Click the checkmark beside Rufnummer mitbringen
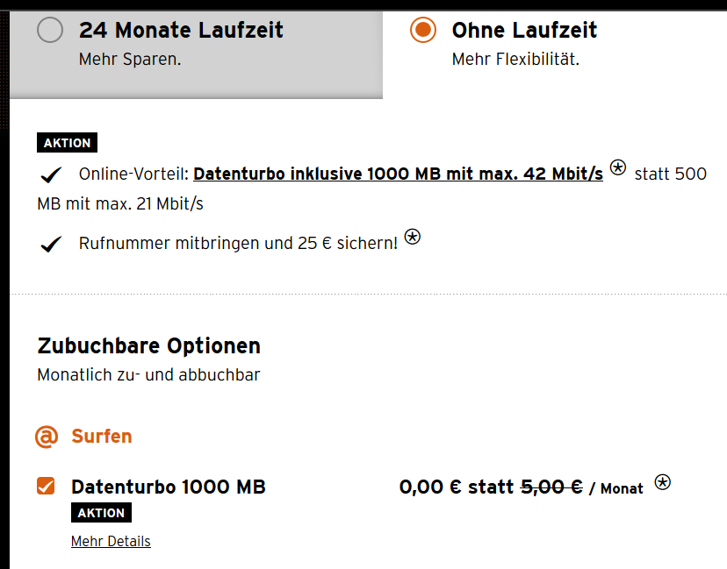The height and width of the screenshot is (569, 727). point(51,245)
